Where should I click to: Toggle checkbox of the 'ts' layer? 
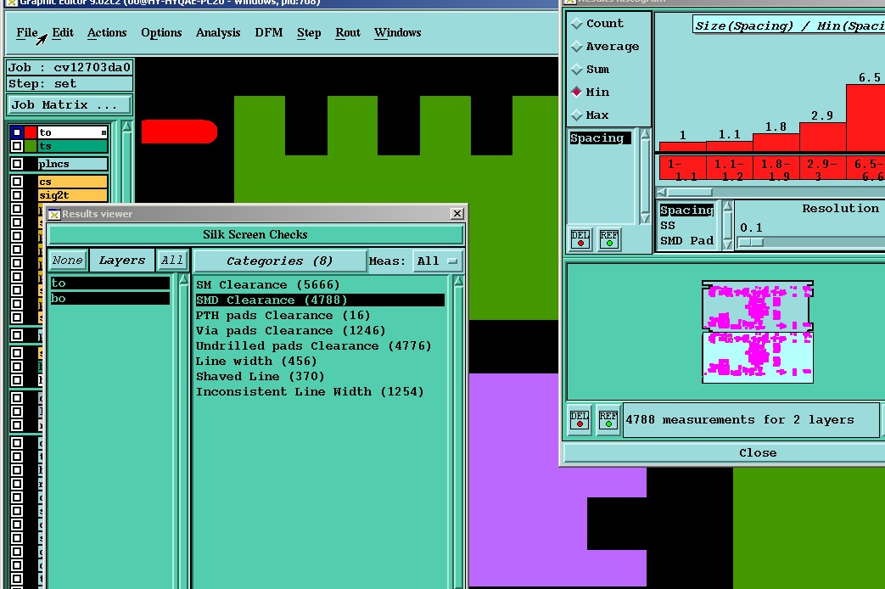coord(16,146)
